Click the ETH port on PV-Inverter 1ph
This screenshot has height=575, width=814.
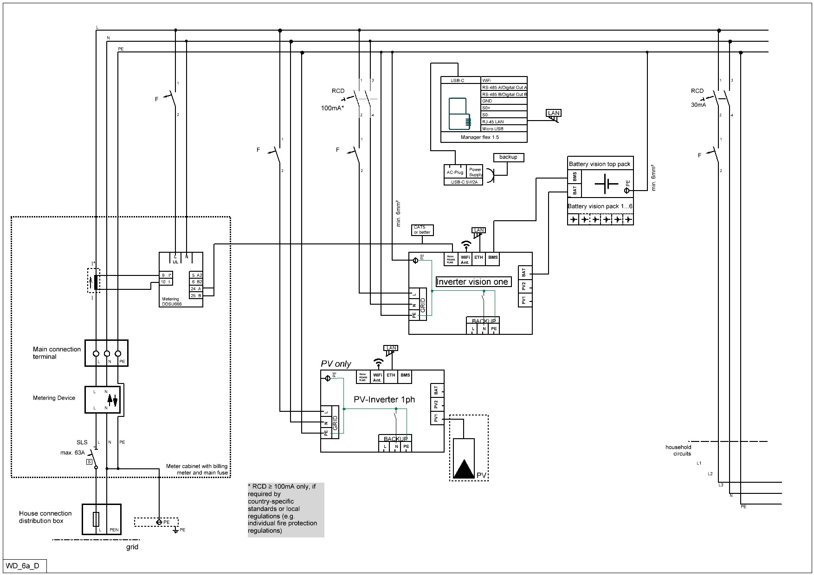tap(391, 377)
